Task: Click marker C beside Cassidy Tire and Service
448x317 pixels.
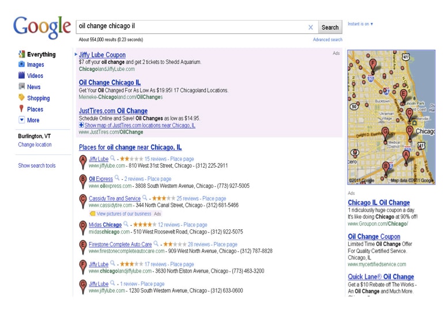Action: [x=83, y=201]
